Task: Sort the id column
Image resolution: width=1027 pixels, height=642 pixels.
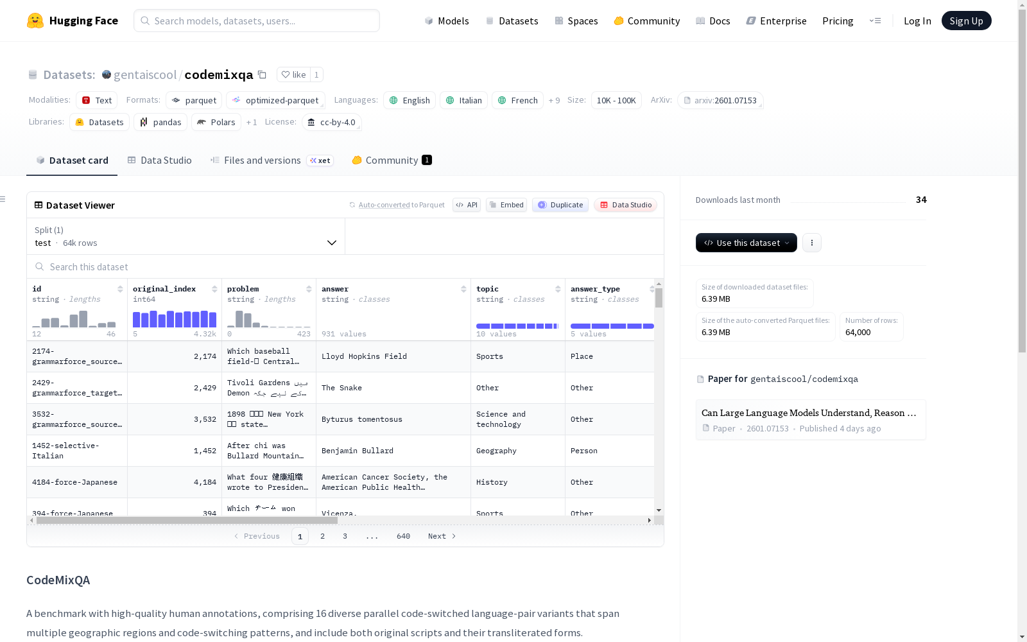Action: (120, 289)
